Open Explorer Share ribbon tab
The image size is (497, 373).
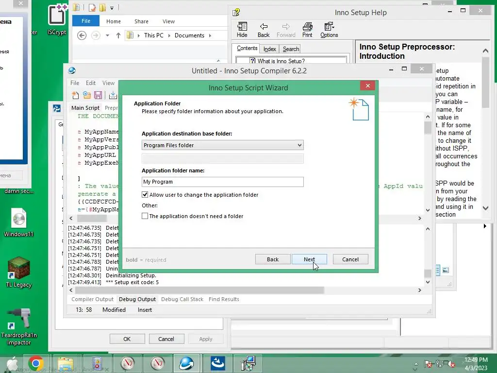tap(141, 21)
